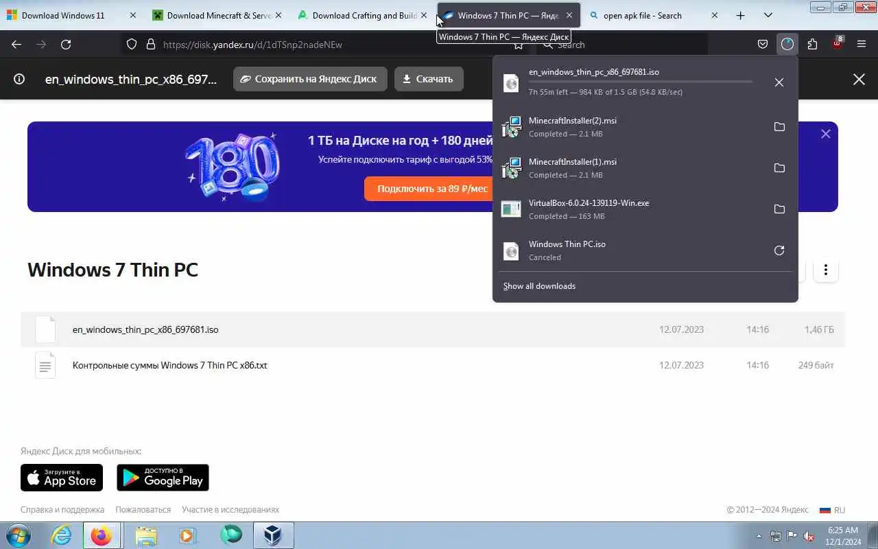The height and width of the screenshot is (549, 878).
Task: Open the list all tabs dropdown
Action: (768, 15)
